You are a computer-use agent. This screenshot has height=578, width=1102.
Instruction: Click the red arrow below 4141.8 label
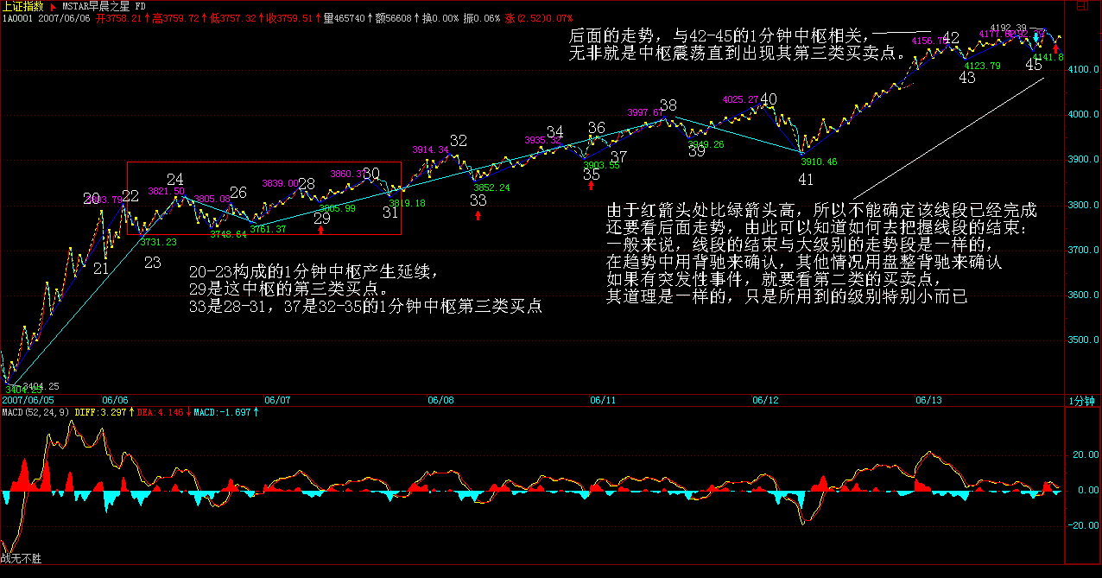pyautogui.click(x=1056, y=48)
